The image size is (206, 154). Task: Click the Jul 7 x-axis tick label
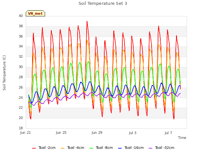pyautogui.click(x=168, y=133)
